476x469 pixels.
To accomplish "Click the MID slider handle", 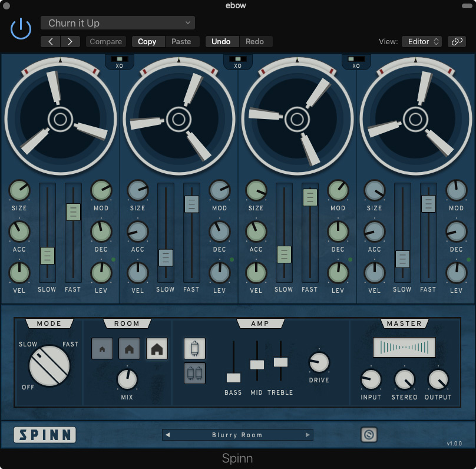I will (257, 365).
